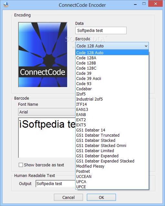
Task: Open the Font Name Arial combo box
Action: tap(47, 112)
